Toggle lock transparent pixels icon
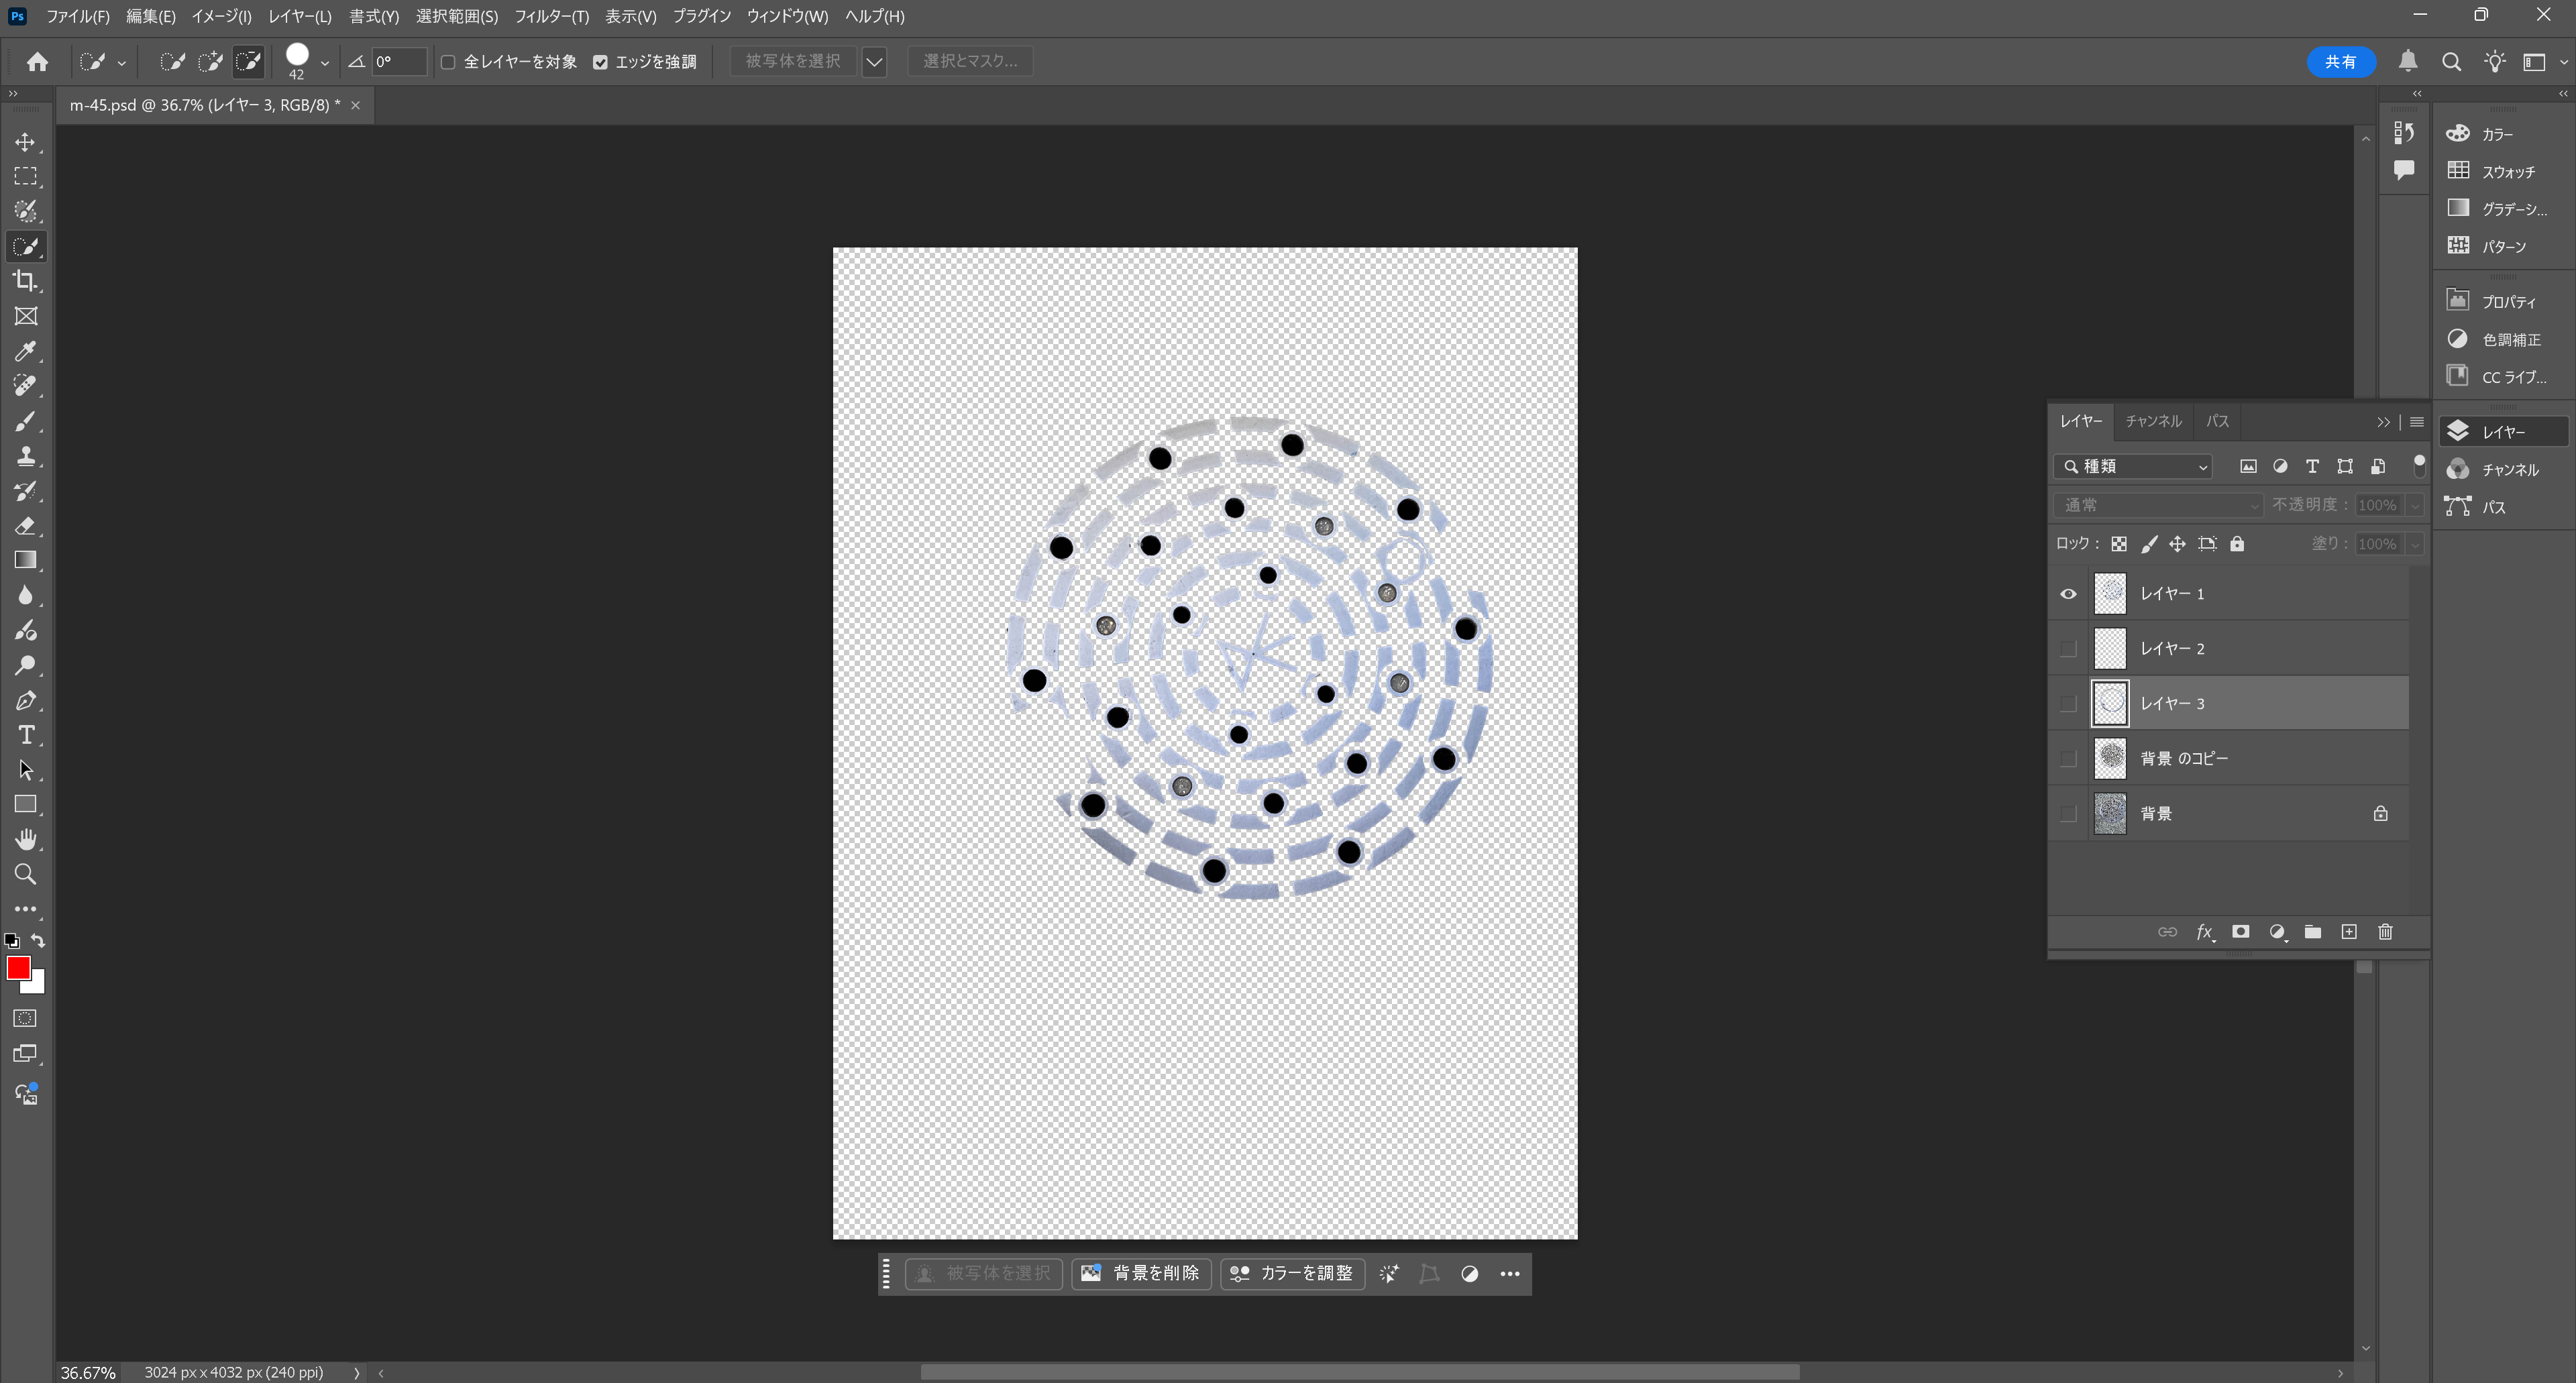This screenshot has height=1383, width=2576. (x=2119, y=544)
